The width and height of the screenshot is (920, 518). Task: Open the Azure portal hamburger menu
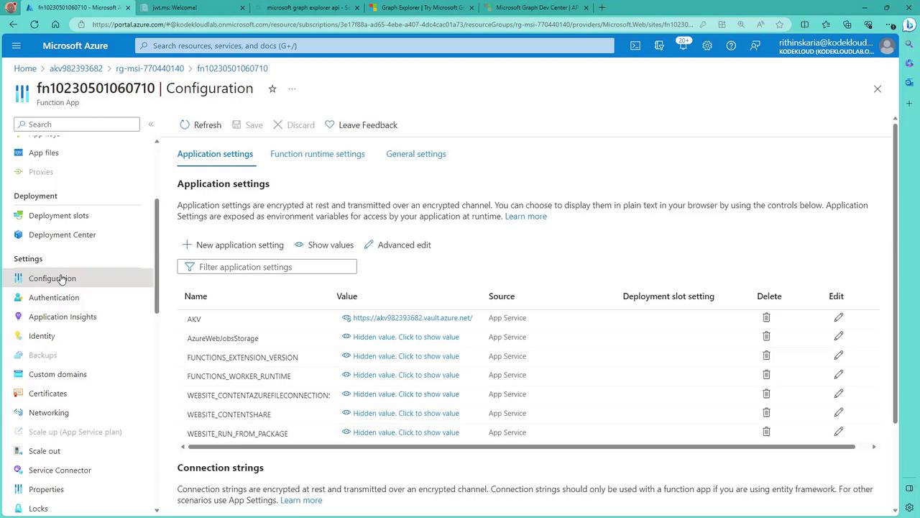pyautogui.click(x=17, y=45)
